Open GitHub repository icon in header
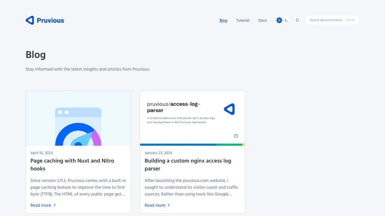385x216 pixels. point(297,20)
